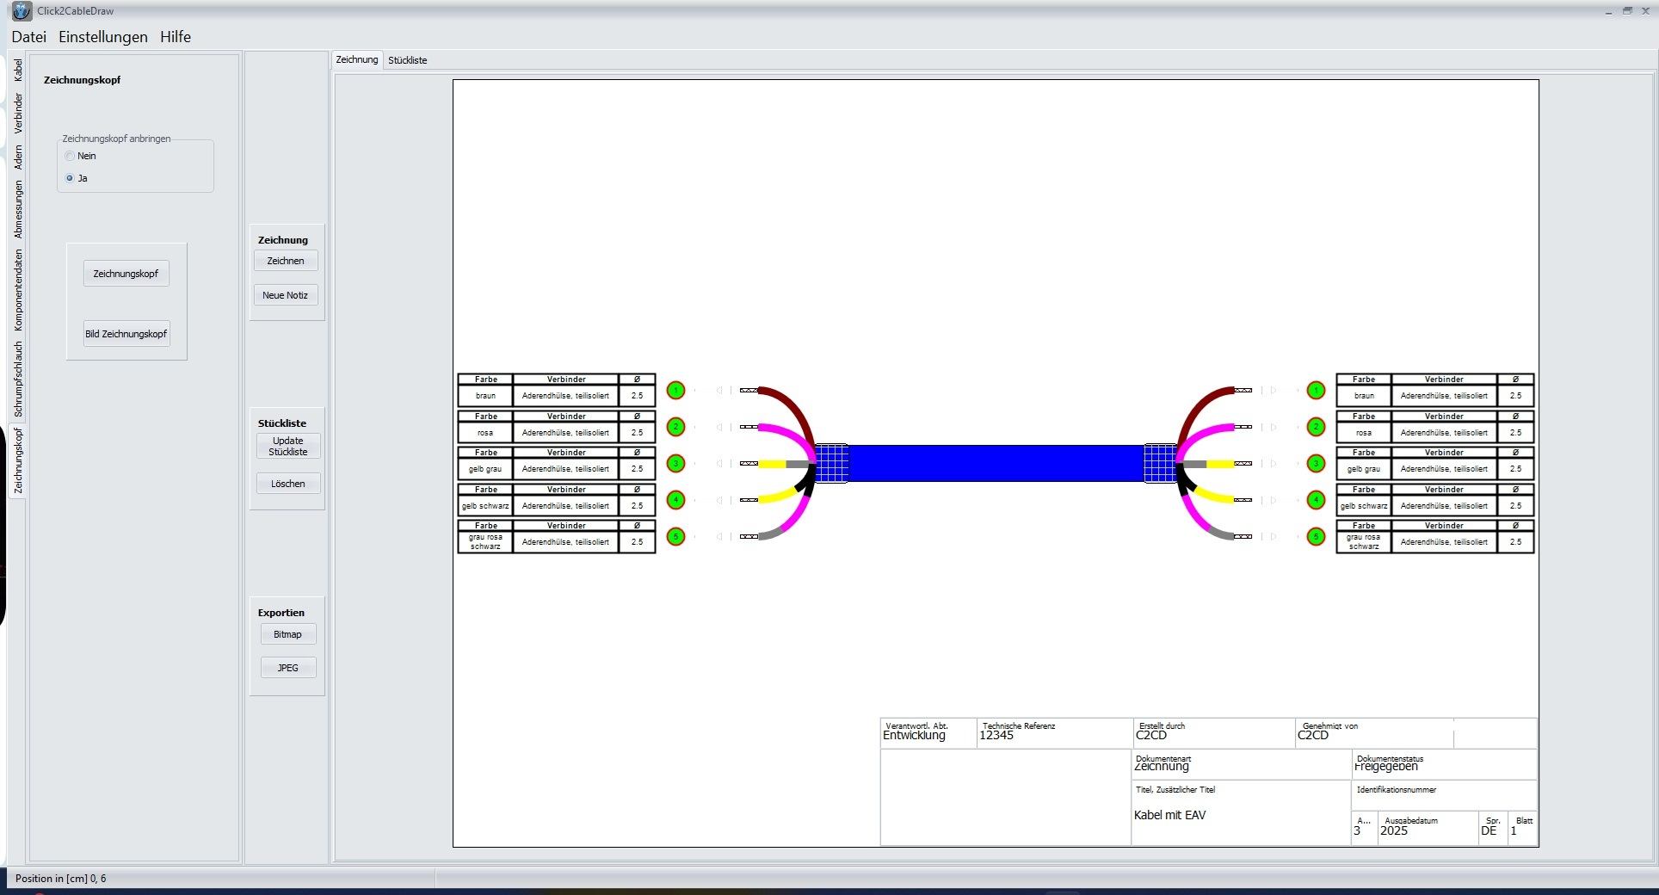Open the vertical Schrumpfschlauch side tab
Screen dimensions: 1659x895
coord(18,379)
